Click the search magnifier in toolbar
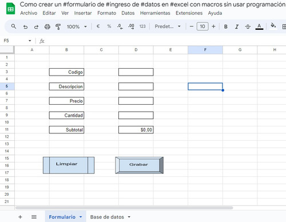The image size is (286, 222). (x=14, y=26)
